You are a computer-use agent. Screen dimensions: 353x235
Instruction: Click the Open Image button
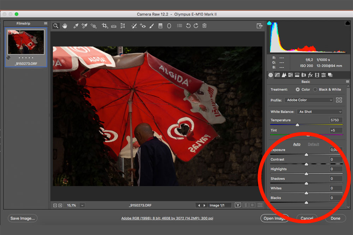pyautogui.click(x=274, y=218)
